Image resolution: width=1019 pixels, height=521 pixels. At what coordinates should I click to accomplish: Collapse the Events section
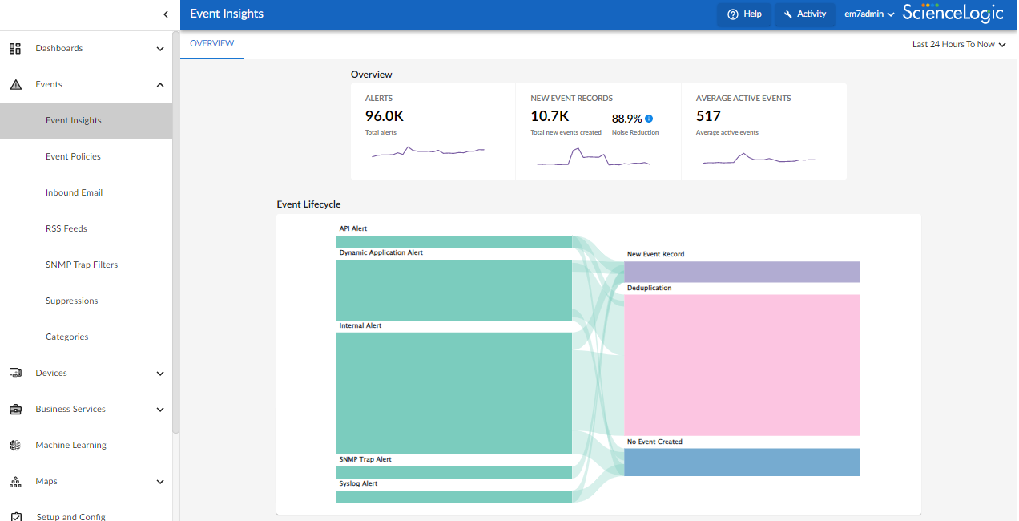click(x=159, y=84)
